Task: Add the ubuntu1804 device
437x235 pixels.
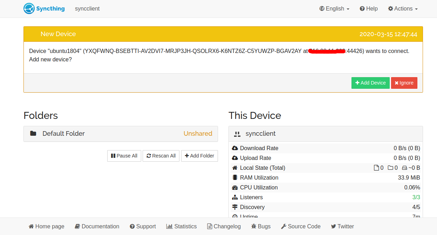Action: [370, 83]
